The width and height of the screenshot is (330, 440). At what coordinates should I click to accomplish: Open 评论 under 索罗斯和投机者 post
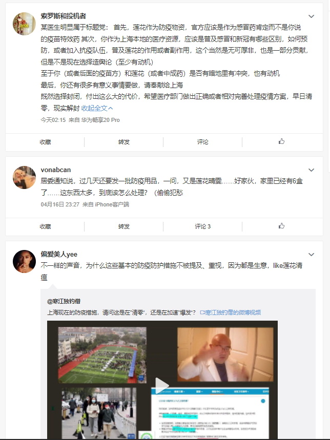(202, 142)
